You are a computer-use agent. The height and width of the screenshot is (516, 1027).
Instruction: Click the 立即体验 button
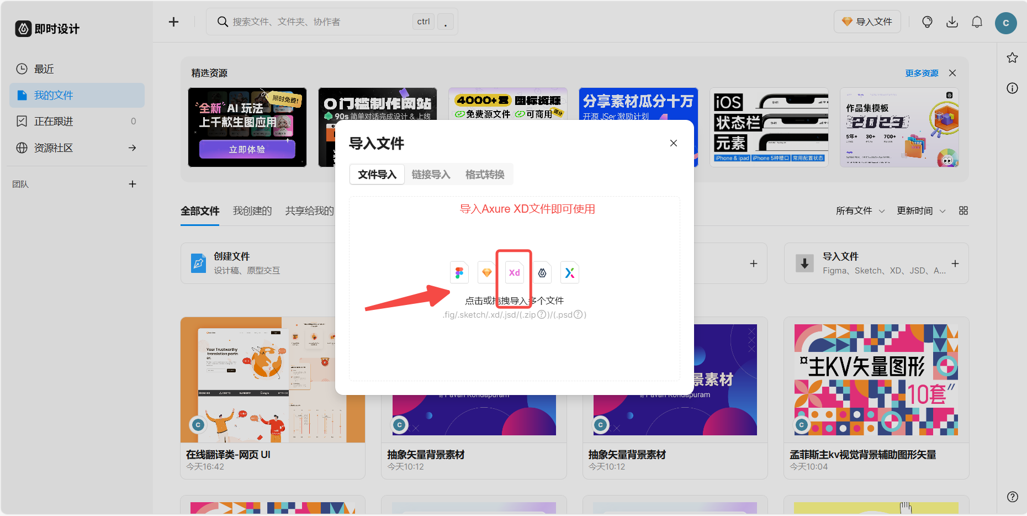pyautogui.click(x=247, y=149)
